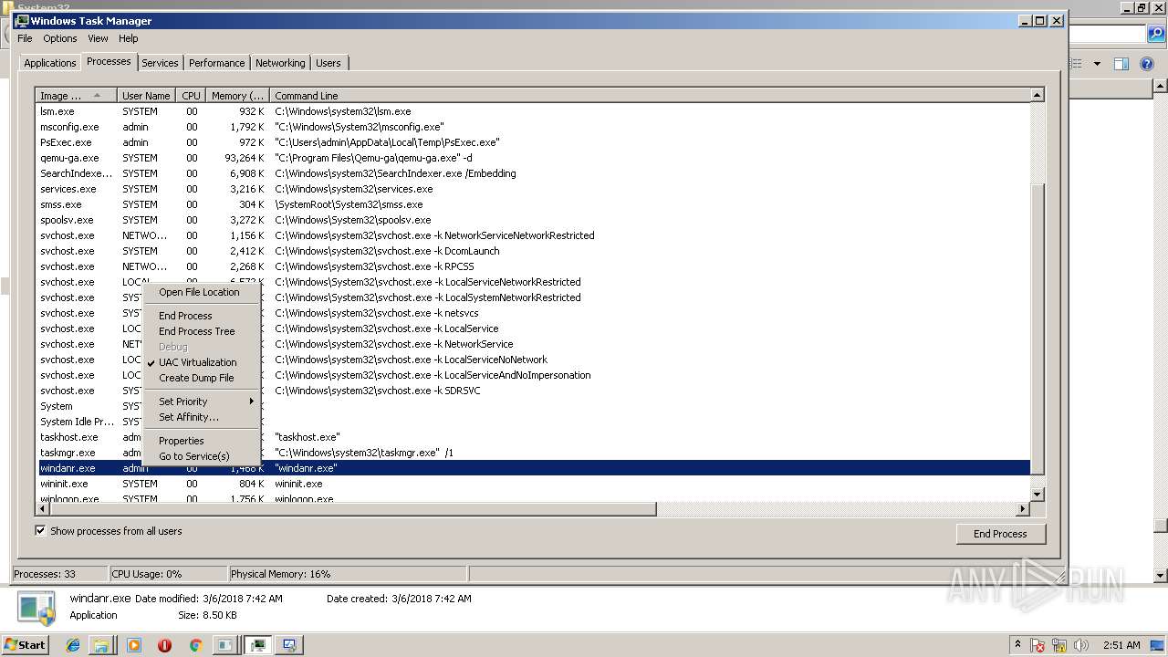1168x657 pixels.
Task: Click the Explorer help question-mark icon
Action: (1147, 64)
